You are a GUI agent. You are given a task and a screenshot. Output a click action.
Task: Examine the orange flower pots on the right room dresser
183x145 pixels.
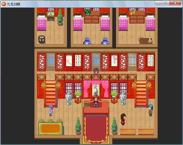(x=132, y=12)
